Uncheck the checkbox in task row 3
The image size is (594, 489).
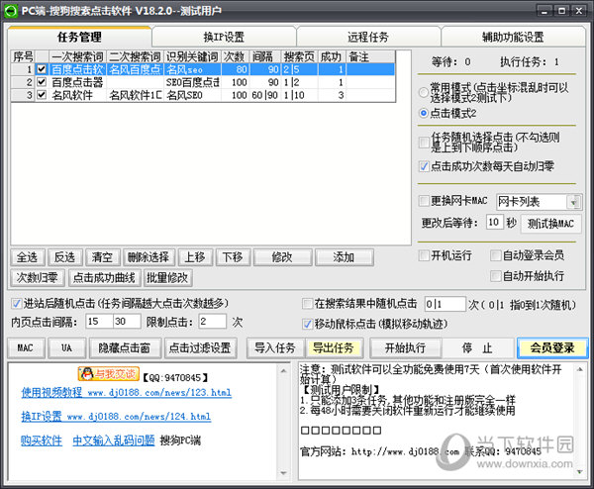coord(42,95)
